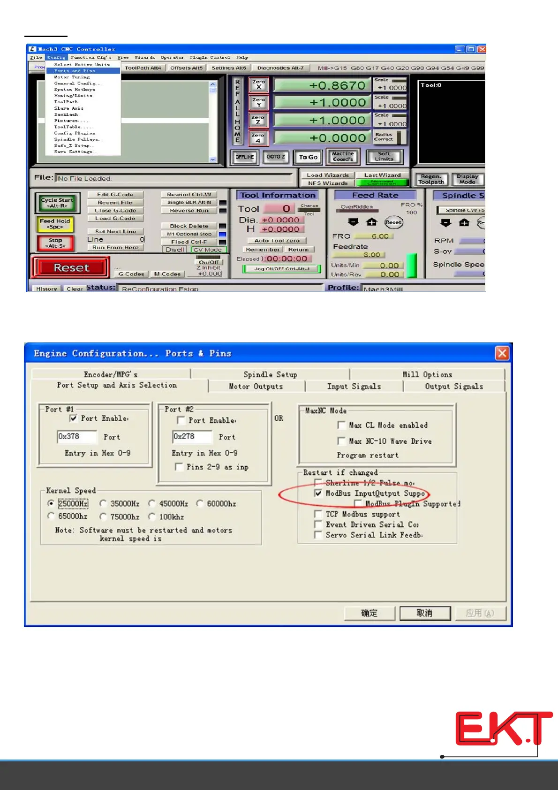Toggle the To Go display button

coord(308,157)
